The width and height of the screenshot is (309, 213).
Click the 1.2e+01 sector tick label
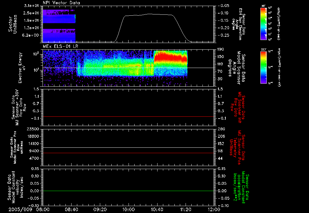31,28
